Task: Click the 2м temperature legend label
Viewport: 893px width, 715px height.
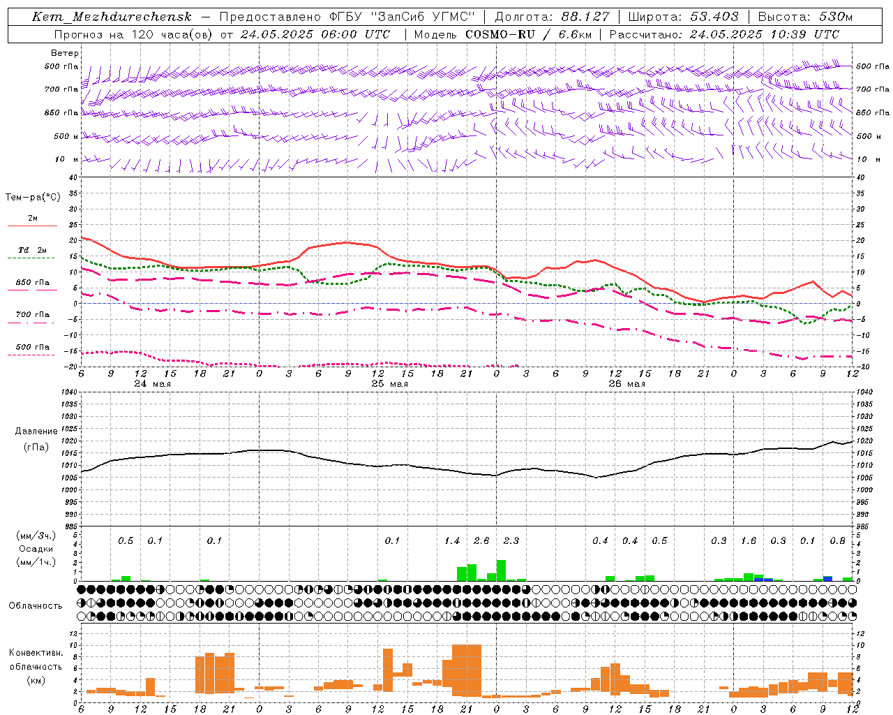Action: click(33, 218)
